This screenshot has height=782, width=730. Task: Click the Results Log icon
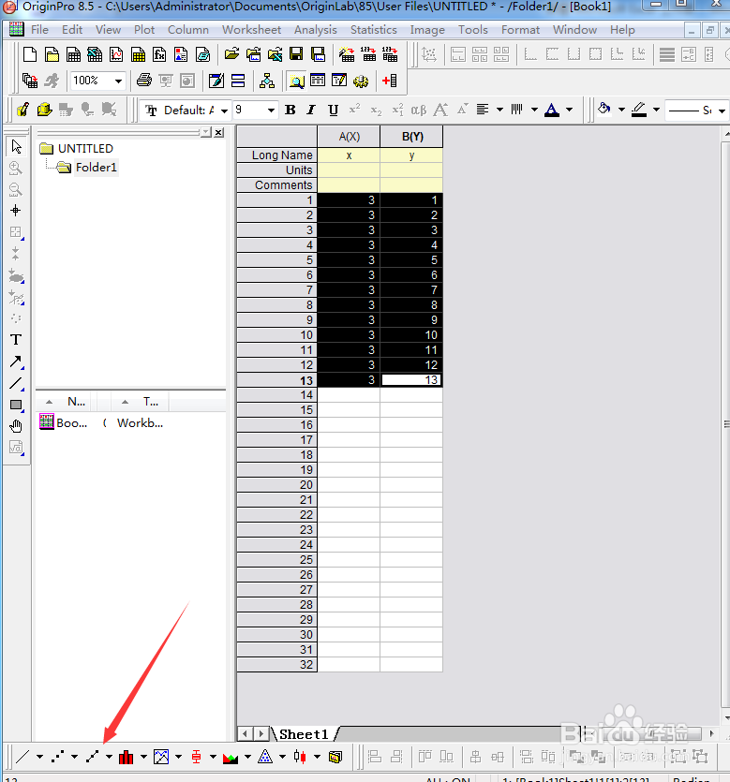pos(318,81)
